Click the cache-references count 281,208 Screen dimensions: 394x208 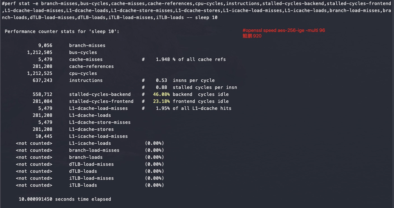(42, 66)
